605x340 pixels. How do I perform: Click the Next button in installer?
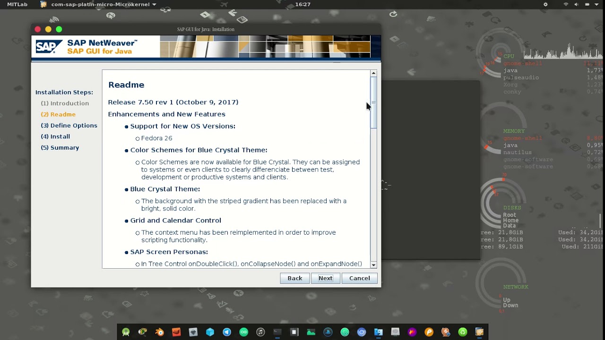pyautogui.click(x=325, y=278)
